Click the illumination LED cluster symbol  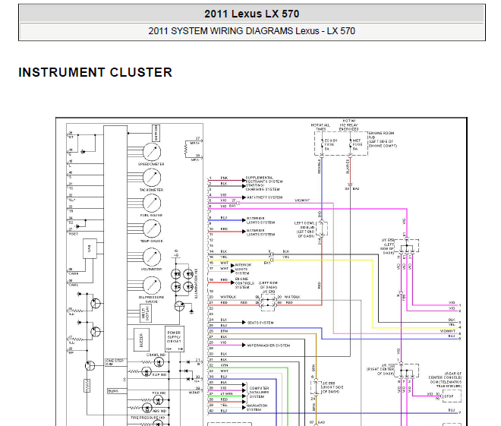pyautogui.click(x=182, y=280)
